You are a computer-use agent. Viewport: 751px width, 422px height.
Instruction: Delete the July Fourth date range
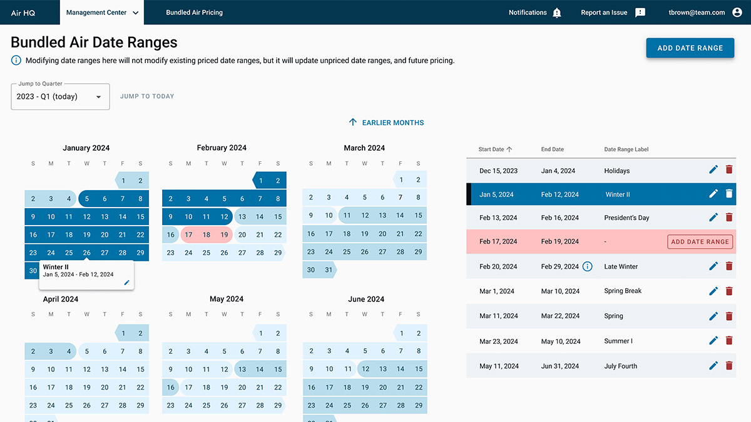729,366
